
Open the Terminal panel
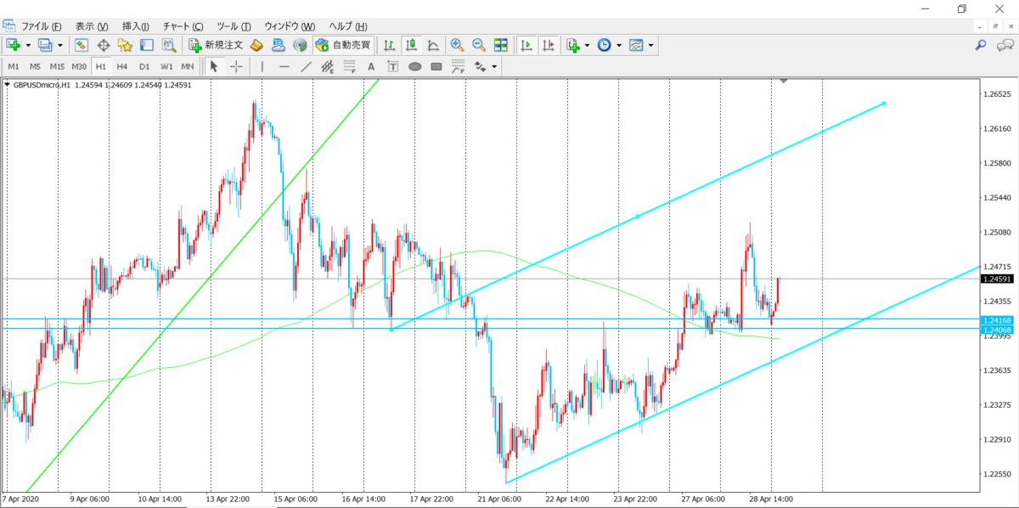[146, 45]
